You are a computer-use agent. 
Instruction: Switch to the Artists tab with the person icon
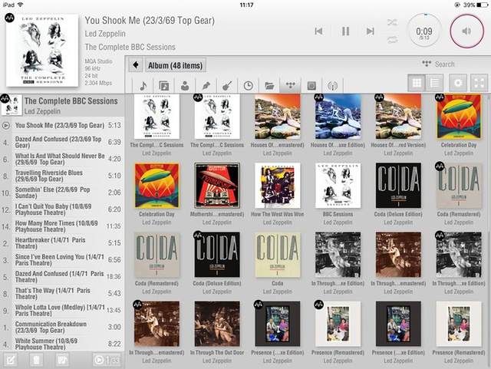[x=185, y=85]
